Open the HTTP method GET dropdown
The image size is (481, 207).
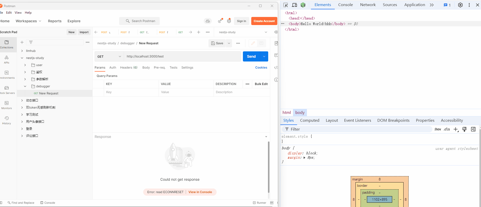click(109, 56)
